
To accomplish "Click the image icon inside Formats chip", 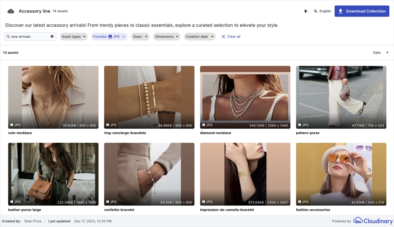I will pyautogui.click(x=110, y=37).
